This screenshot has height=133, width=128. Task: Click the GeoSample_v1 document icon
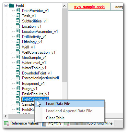tap(18, 58)
